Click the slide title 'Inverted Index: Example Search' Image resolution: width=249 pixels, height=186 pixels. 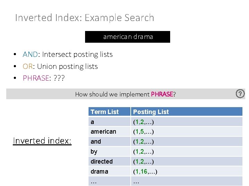84,18
